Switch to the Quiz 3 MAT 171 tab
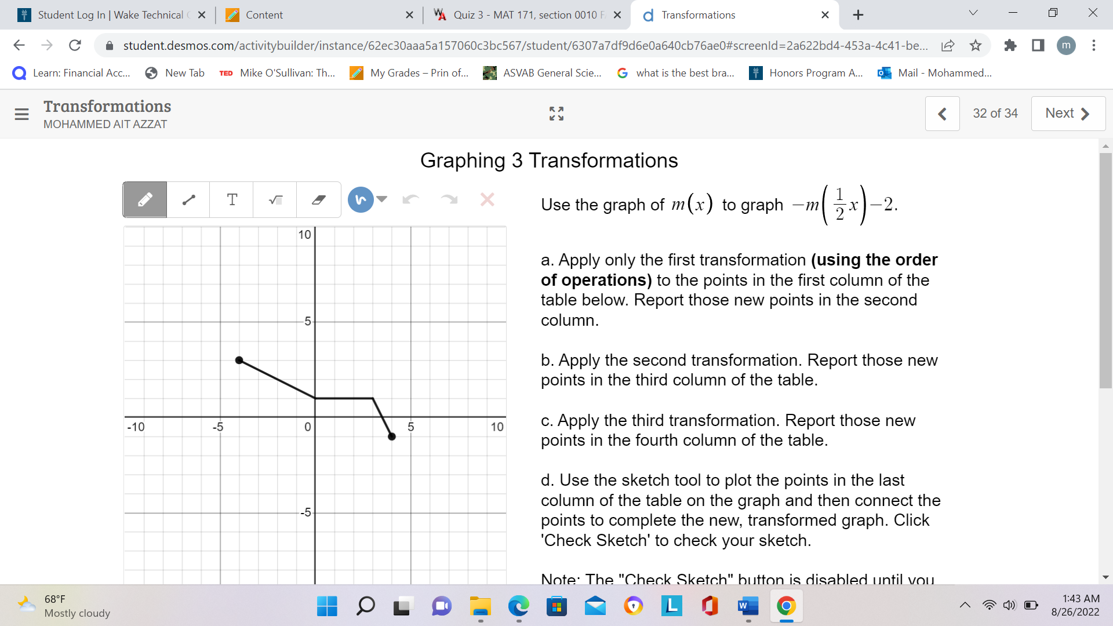1113x626 pixels. 522,15
